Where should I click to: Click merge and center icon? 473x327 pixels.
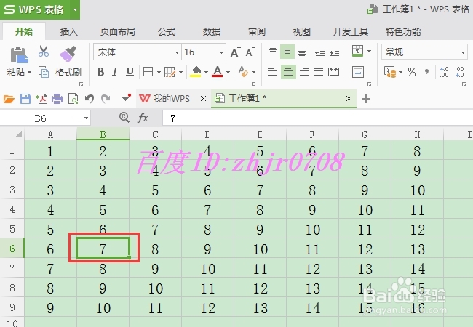click(358, 51)
